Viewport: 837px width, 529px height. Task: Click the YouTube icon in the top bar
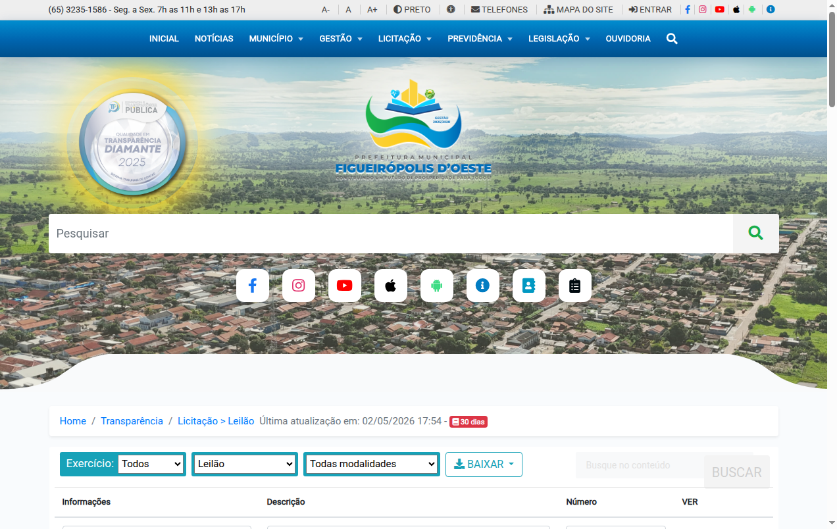coord(720,10)
